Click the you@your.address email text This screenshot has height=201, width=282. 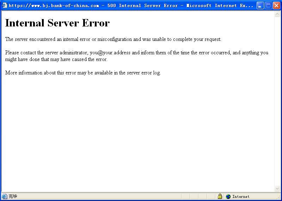[110, 53]
